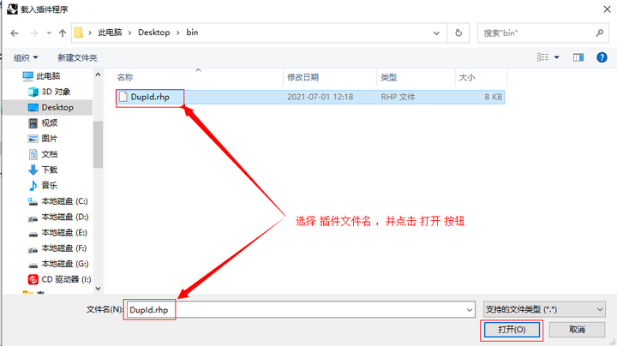Image resolution: width=617 pixels, height=346 pixels.
Task: Change view layout icon
Action: coord(542,57)
